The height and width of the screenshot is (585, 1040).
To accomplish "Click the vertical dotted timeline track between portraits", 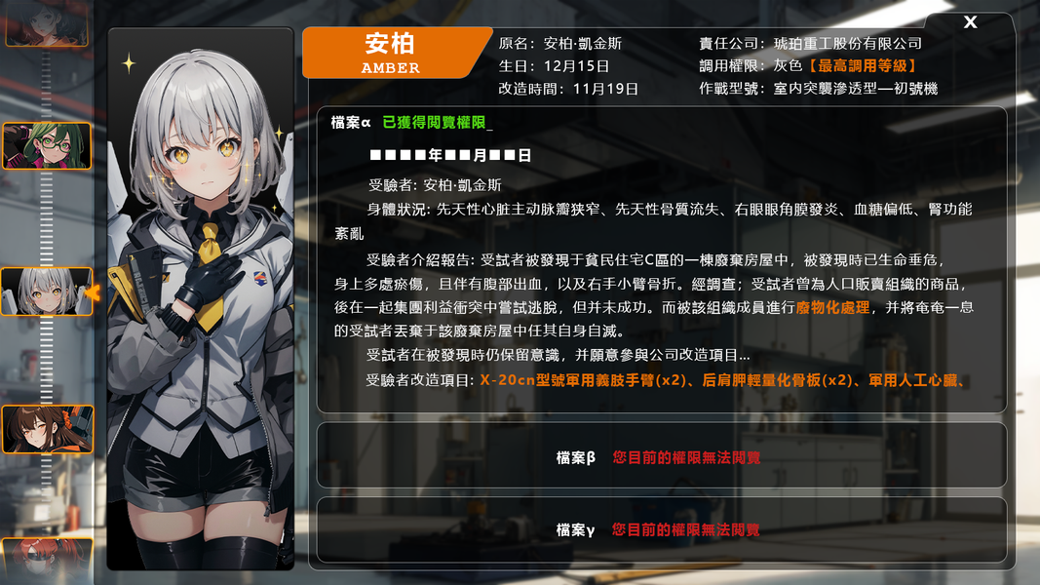I will pyautogui.click(x=47, y=218).
